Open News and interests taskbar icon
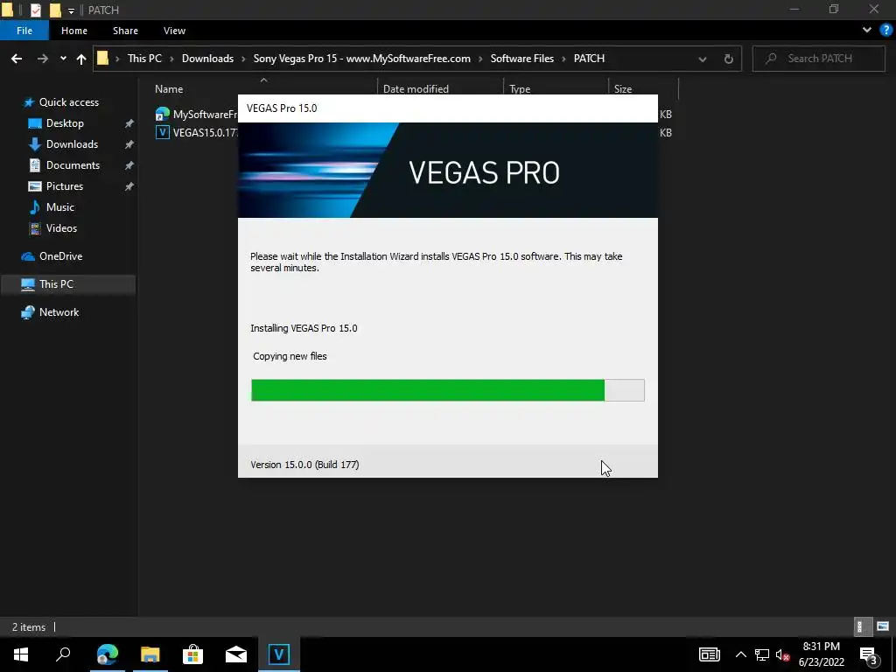 pyautogui.click(x=709, y=654)
